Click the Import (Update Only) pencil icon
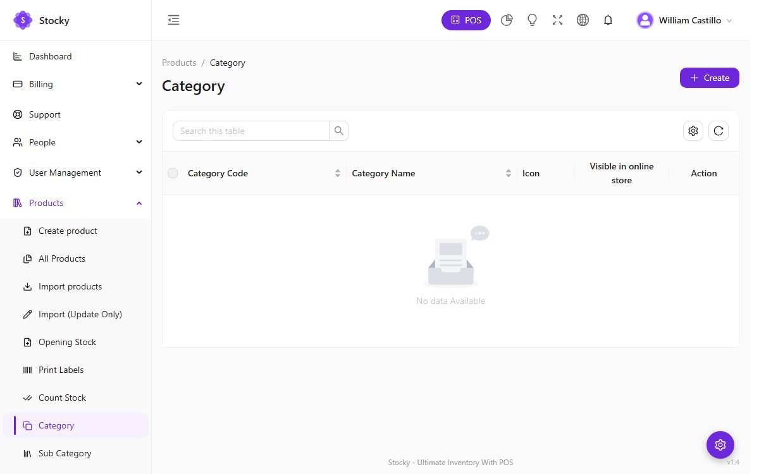Viewport: 759px width, 474px height. tap(27, 314)
